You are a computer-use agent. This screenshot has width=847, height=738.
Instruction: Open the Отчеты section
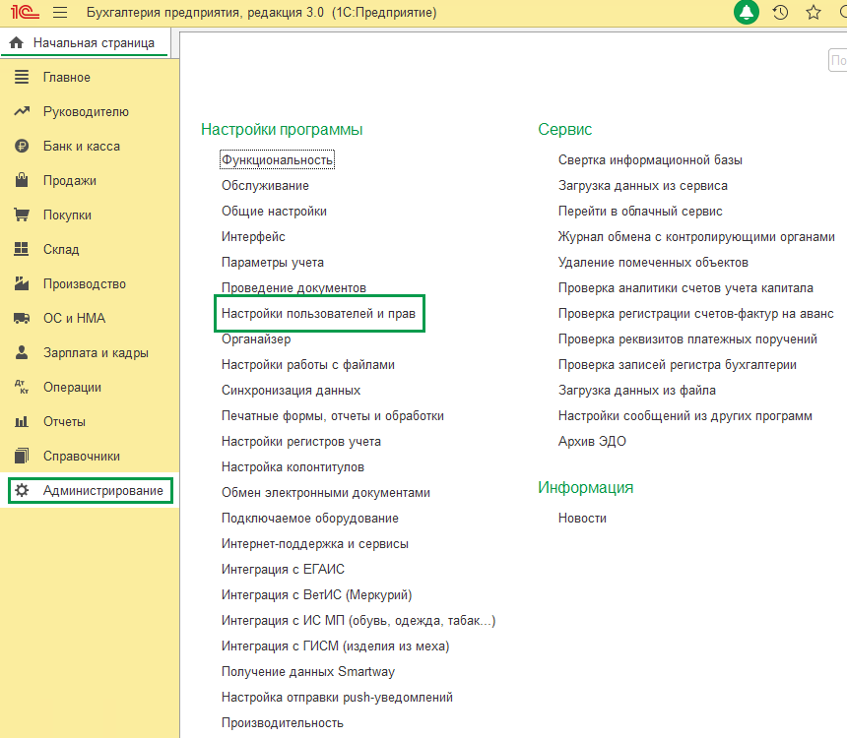click(64, 421)
